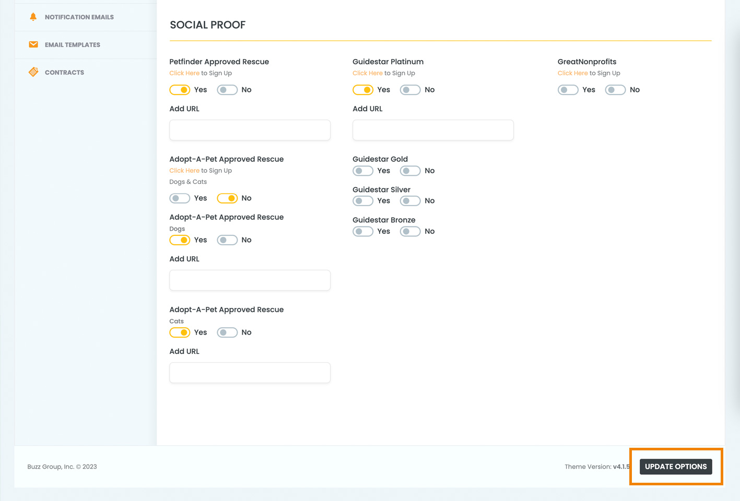Enable Guidestar Gold No switch
Viewport: 740px width, 501px height.
point(410,171)
